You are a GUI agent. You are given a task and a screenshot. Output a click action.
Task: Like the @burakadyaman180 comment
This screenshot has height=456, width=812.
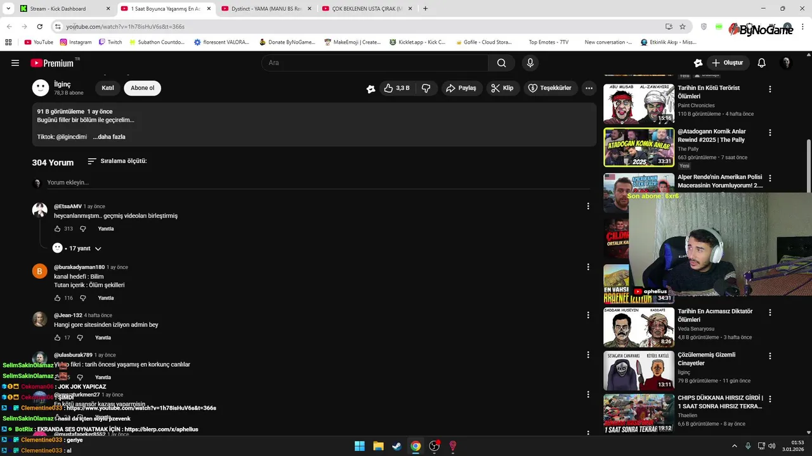pyautogui.click(x=57, y=298)
